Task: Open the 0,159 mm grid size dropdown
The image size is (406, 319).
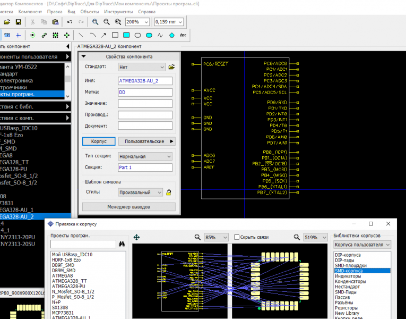Action: (x=180, y=22)
